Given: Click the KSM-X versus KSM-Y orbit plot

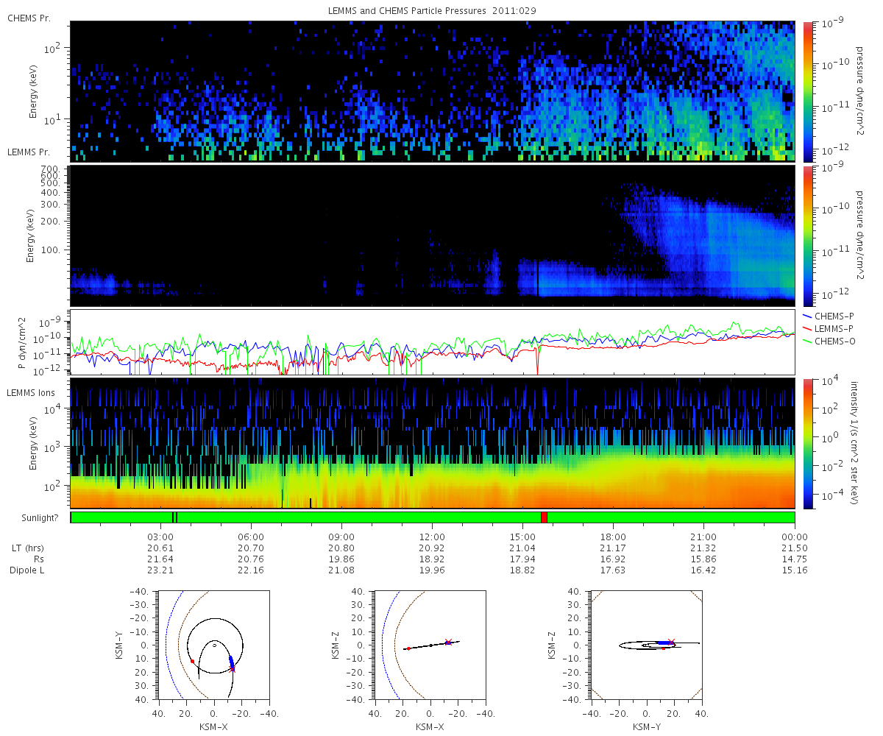Looking at the screenshot, I should pos(214,645).
